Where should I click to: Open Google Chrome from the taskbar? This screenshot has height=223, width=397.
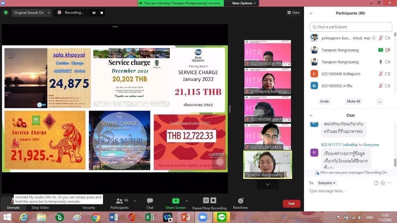click(x=95, y=217)
